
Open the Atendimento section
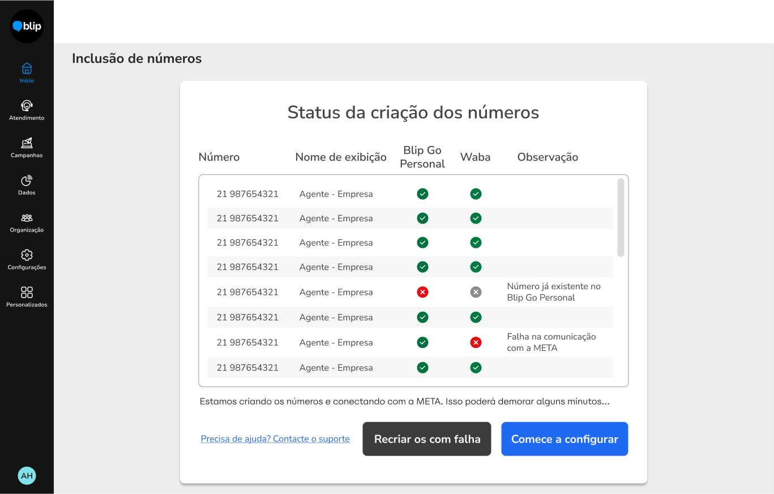click(27, 110)
